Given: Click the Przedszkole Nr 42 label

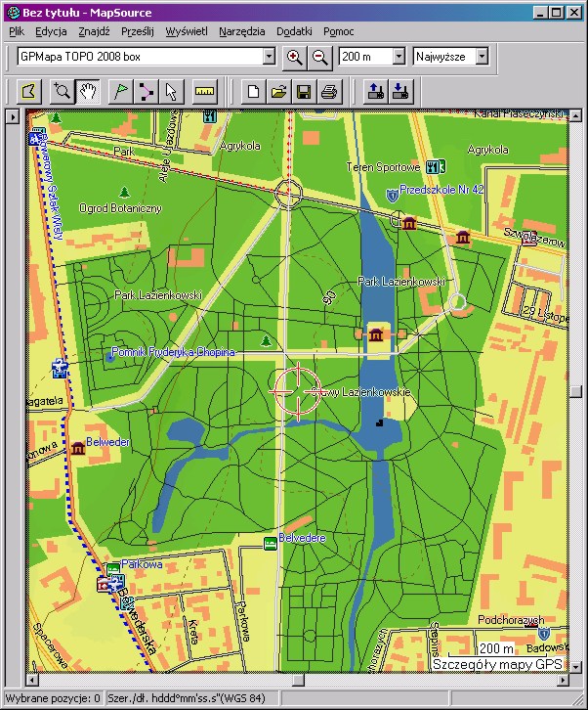Looking at the screenshot, I should [441, 190].
